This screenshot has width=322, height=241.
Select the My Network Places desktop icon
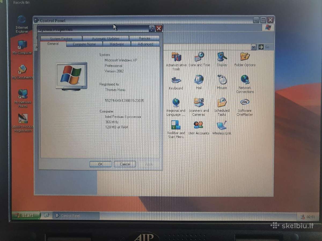(23, 98)
